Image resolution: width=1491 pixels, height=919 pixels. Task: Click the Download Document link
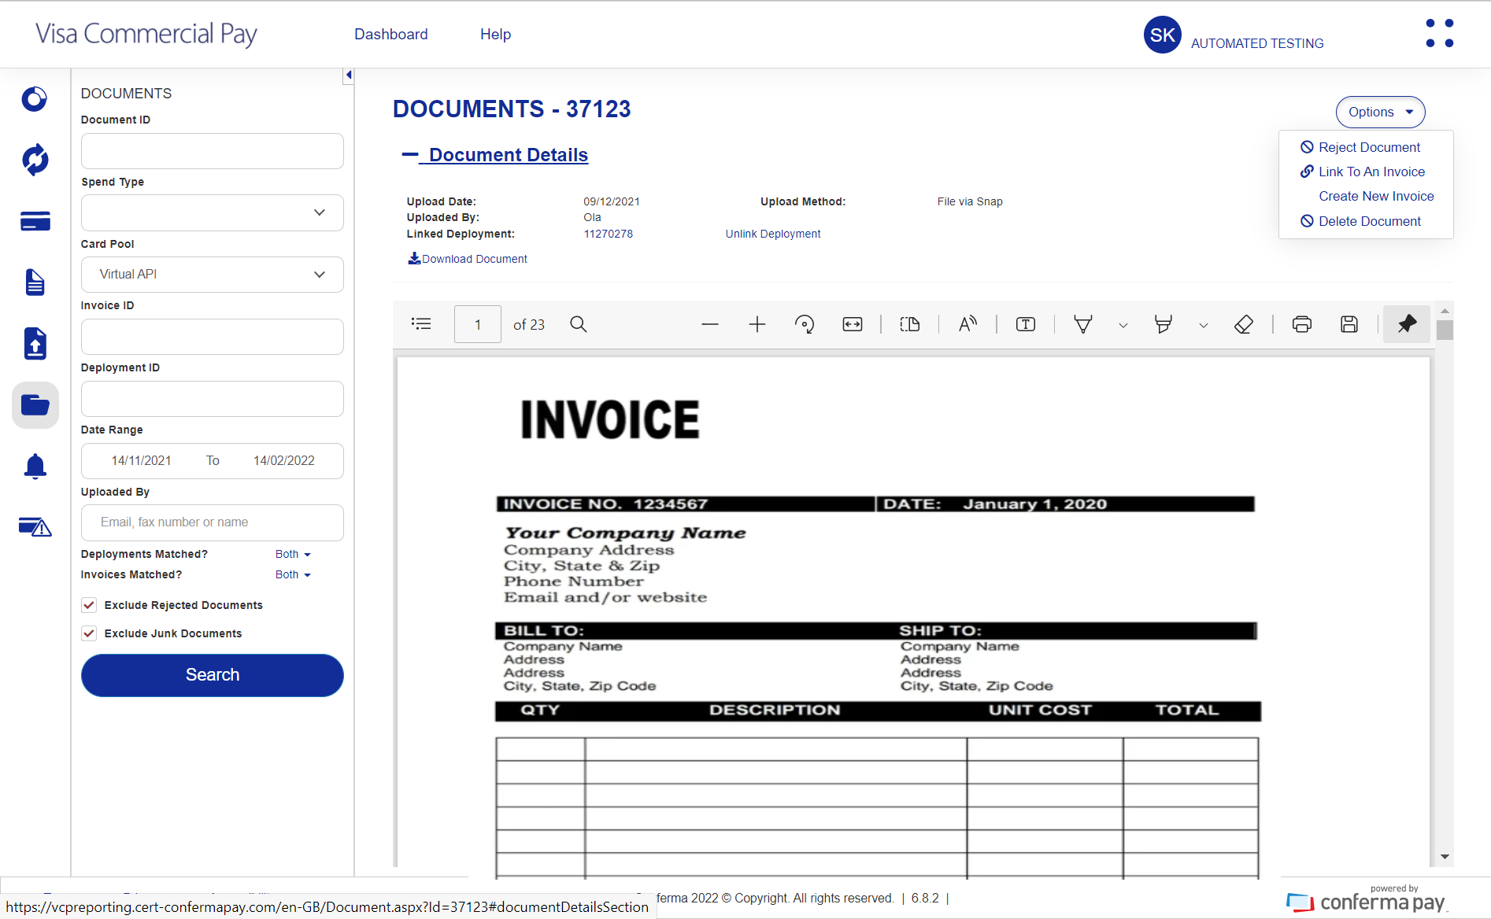coord(468,259)
